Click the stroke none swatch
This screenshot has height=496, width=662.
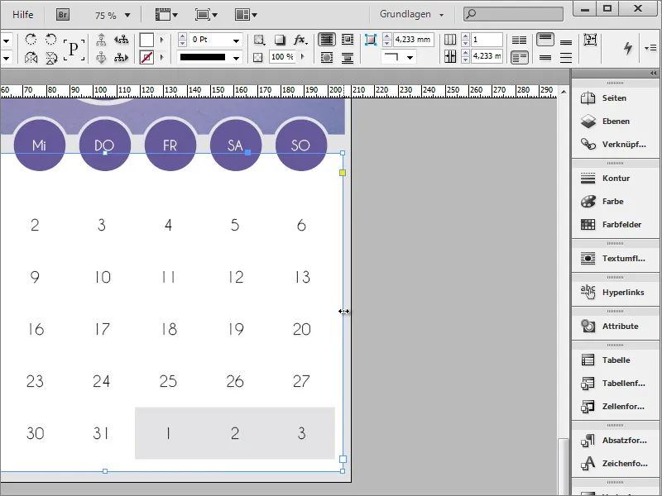coord(147,57)
